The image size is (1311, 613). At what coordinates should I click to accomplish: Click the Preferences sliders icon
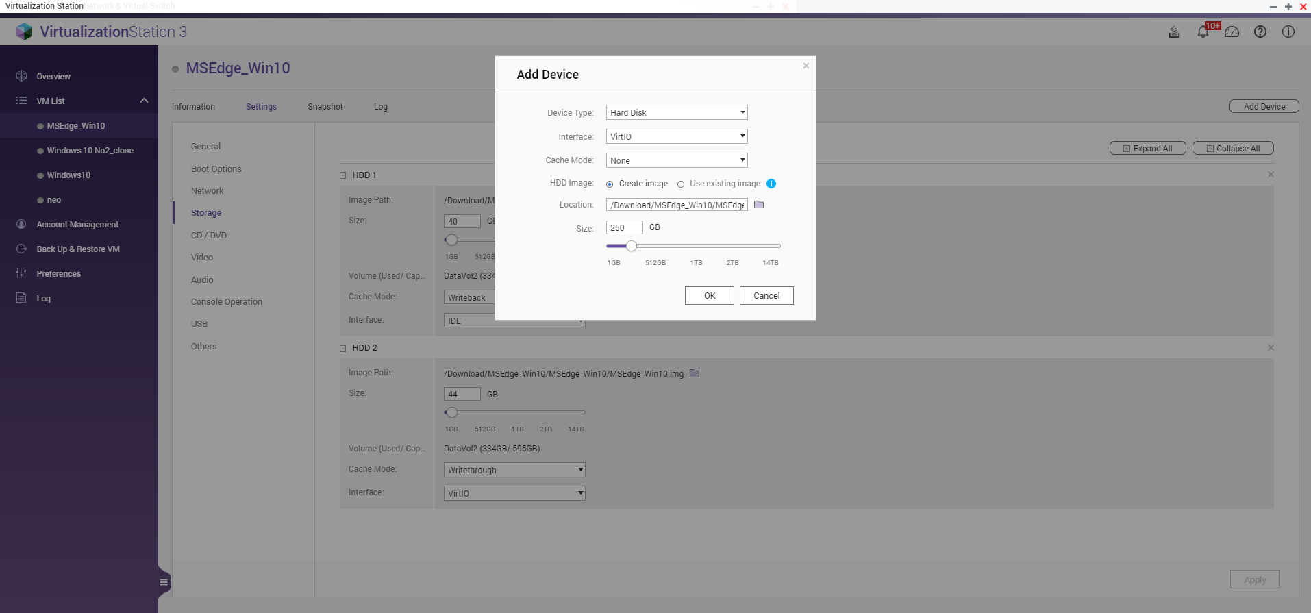pyautogui.click(x=21, y=273)
